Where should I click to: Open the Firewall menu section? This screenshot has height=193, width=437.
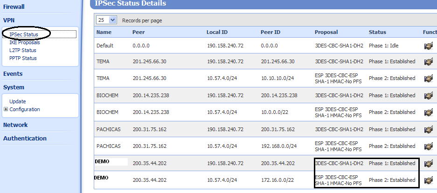point(14,7)
